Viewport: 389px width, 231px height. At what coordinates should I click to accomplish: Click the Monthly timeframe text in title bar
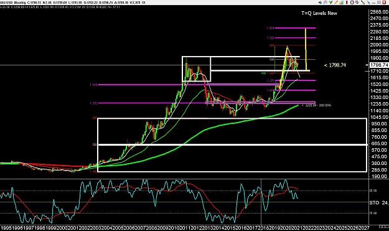(20, 2)
